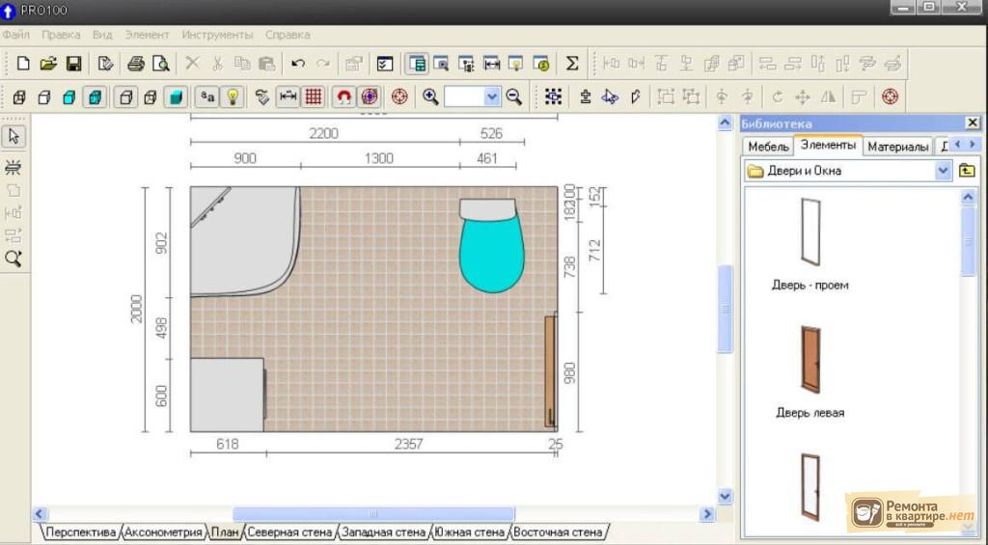The height and width of the screenshot is (545, 988).
Task: Zoom in with the magnifier plus
Action: (x=430, y=97)
